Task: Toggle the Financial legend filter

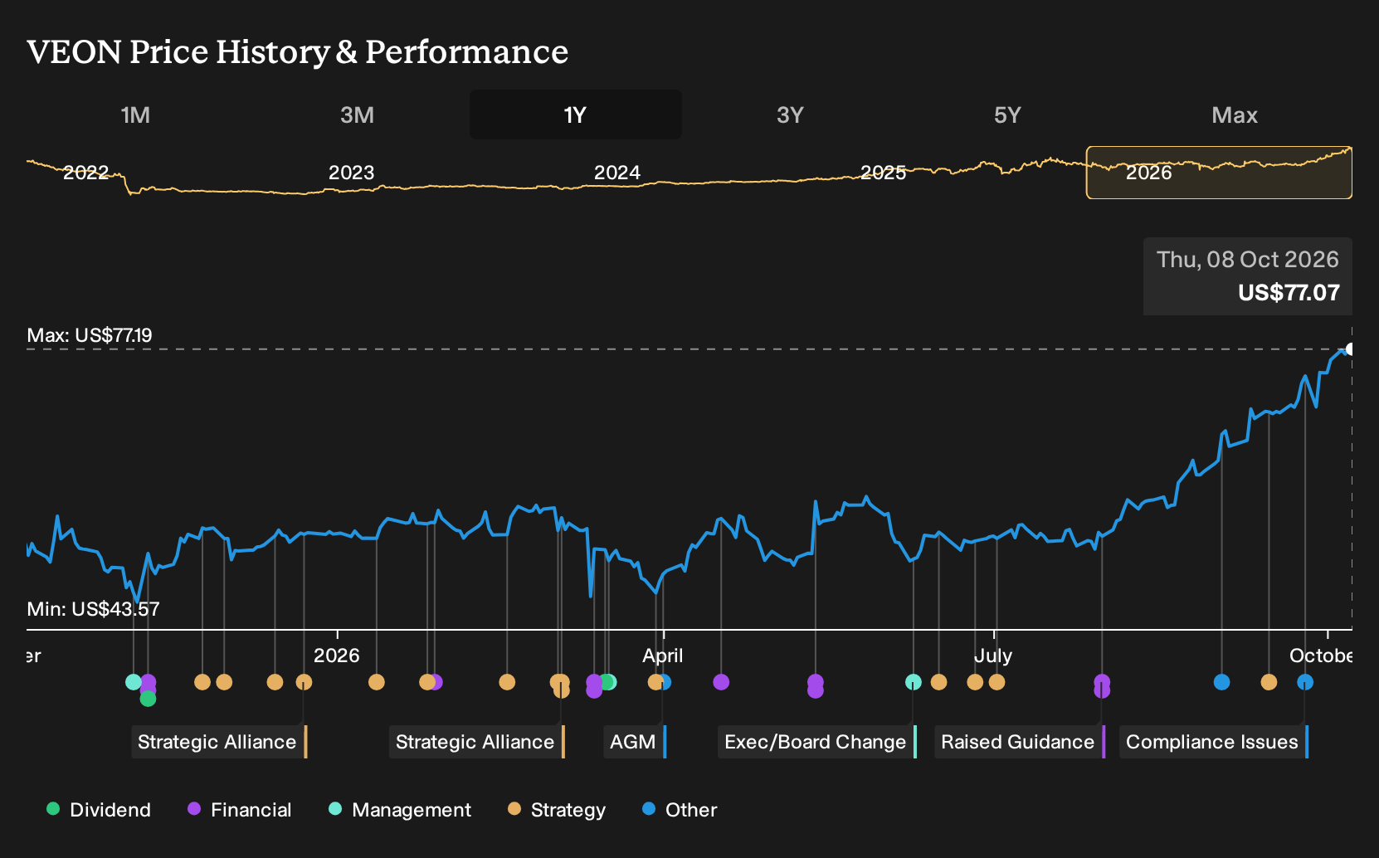Action: [240, 810]
